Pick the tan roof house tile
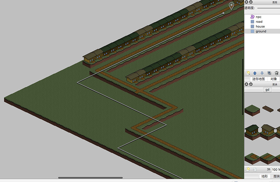This screenshot has height=182, width=280. (267, 132)
